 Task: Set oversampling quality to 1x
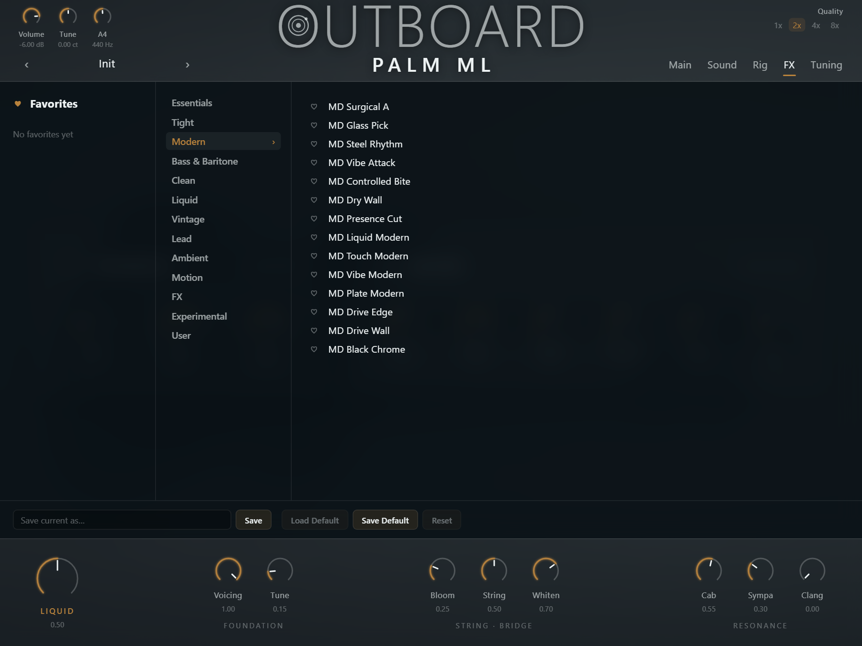[x=778, y=25]
